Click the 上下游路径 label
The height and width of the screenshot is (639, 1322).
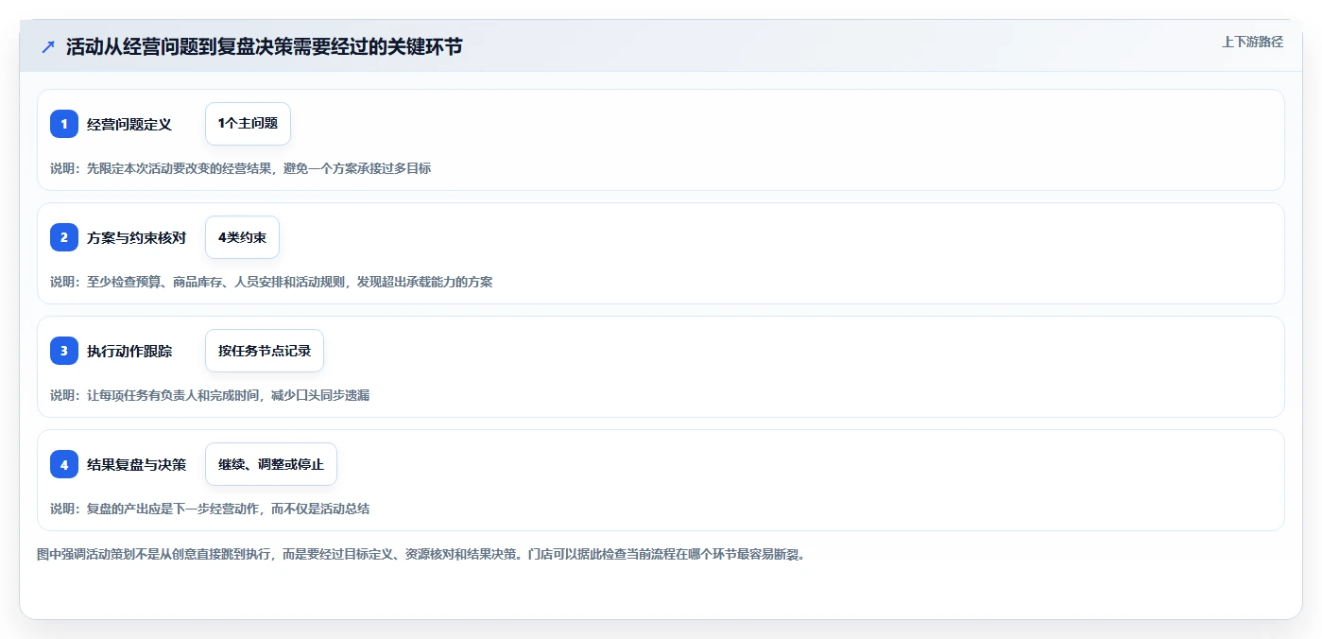pyautogui.click(x=1252, y=42)
